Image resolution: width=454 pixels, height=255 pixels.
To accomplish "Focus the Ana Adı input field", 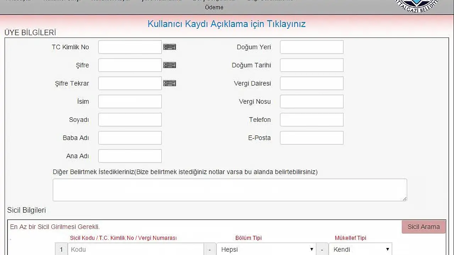I will pos(130,156).
